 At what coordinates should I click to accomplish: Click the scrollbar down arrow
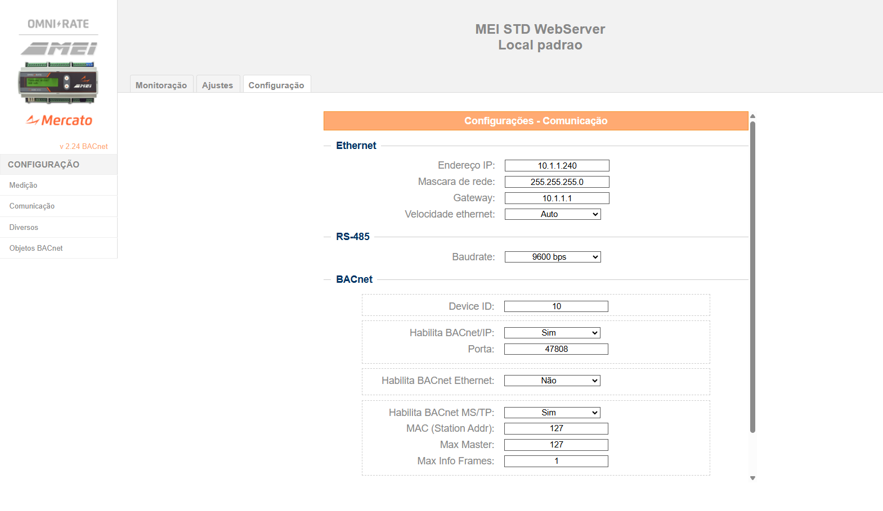click(752, 478)
